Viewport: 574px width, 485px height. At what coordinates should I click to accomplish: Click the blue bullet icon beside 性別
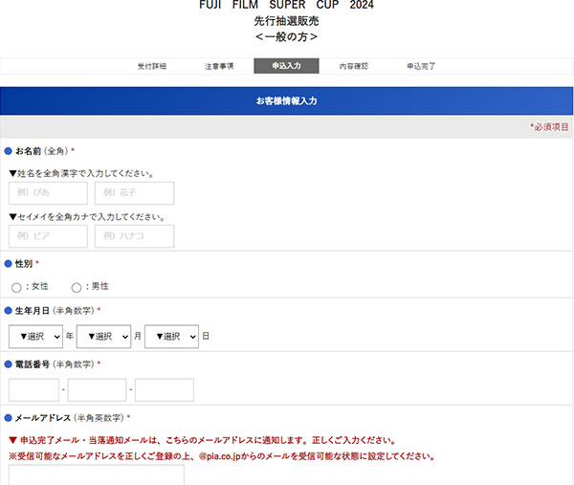point(8,263)
